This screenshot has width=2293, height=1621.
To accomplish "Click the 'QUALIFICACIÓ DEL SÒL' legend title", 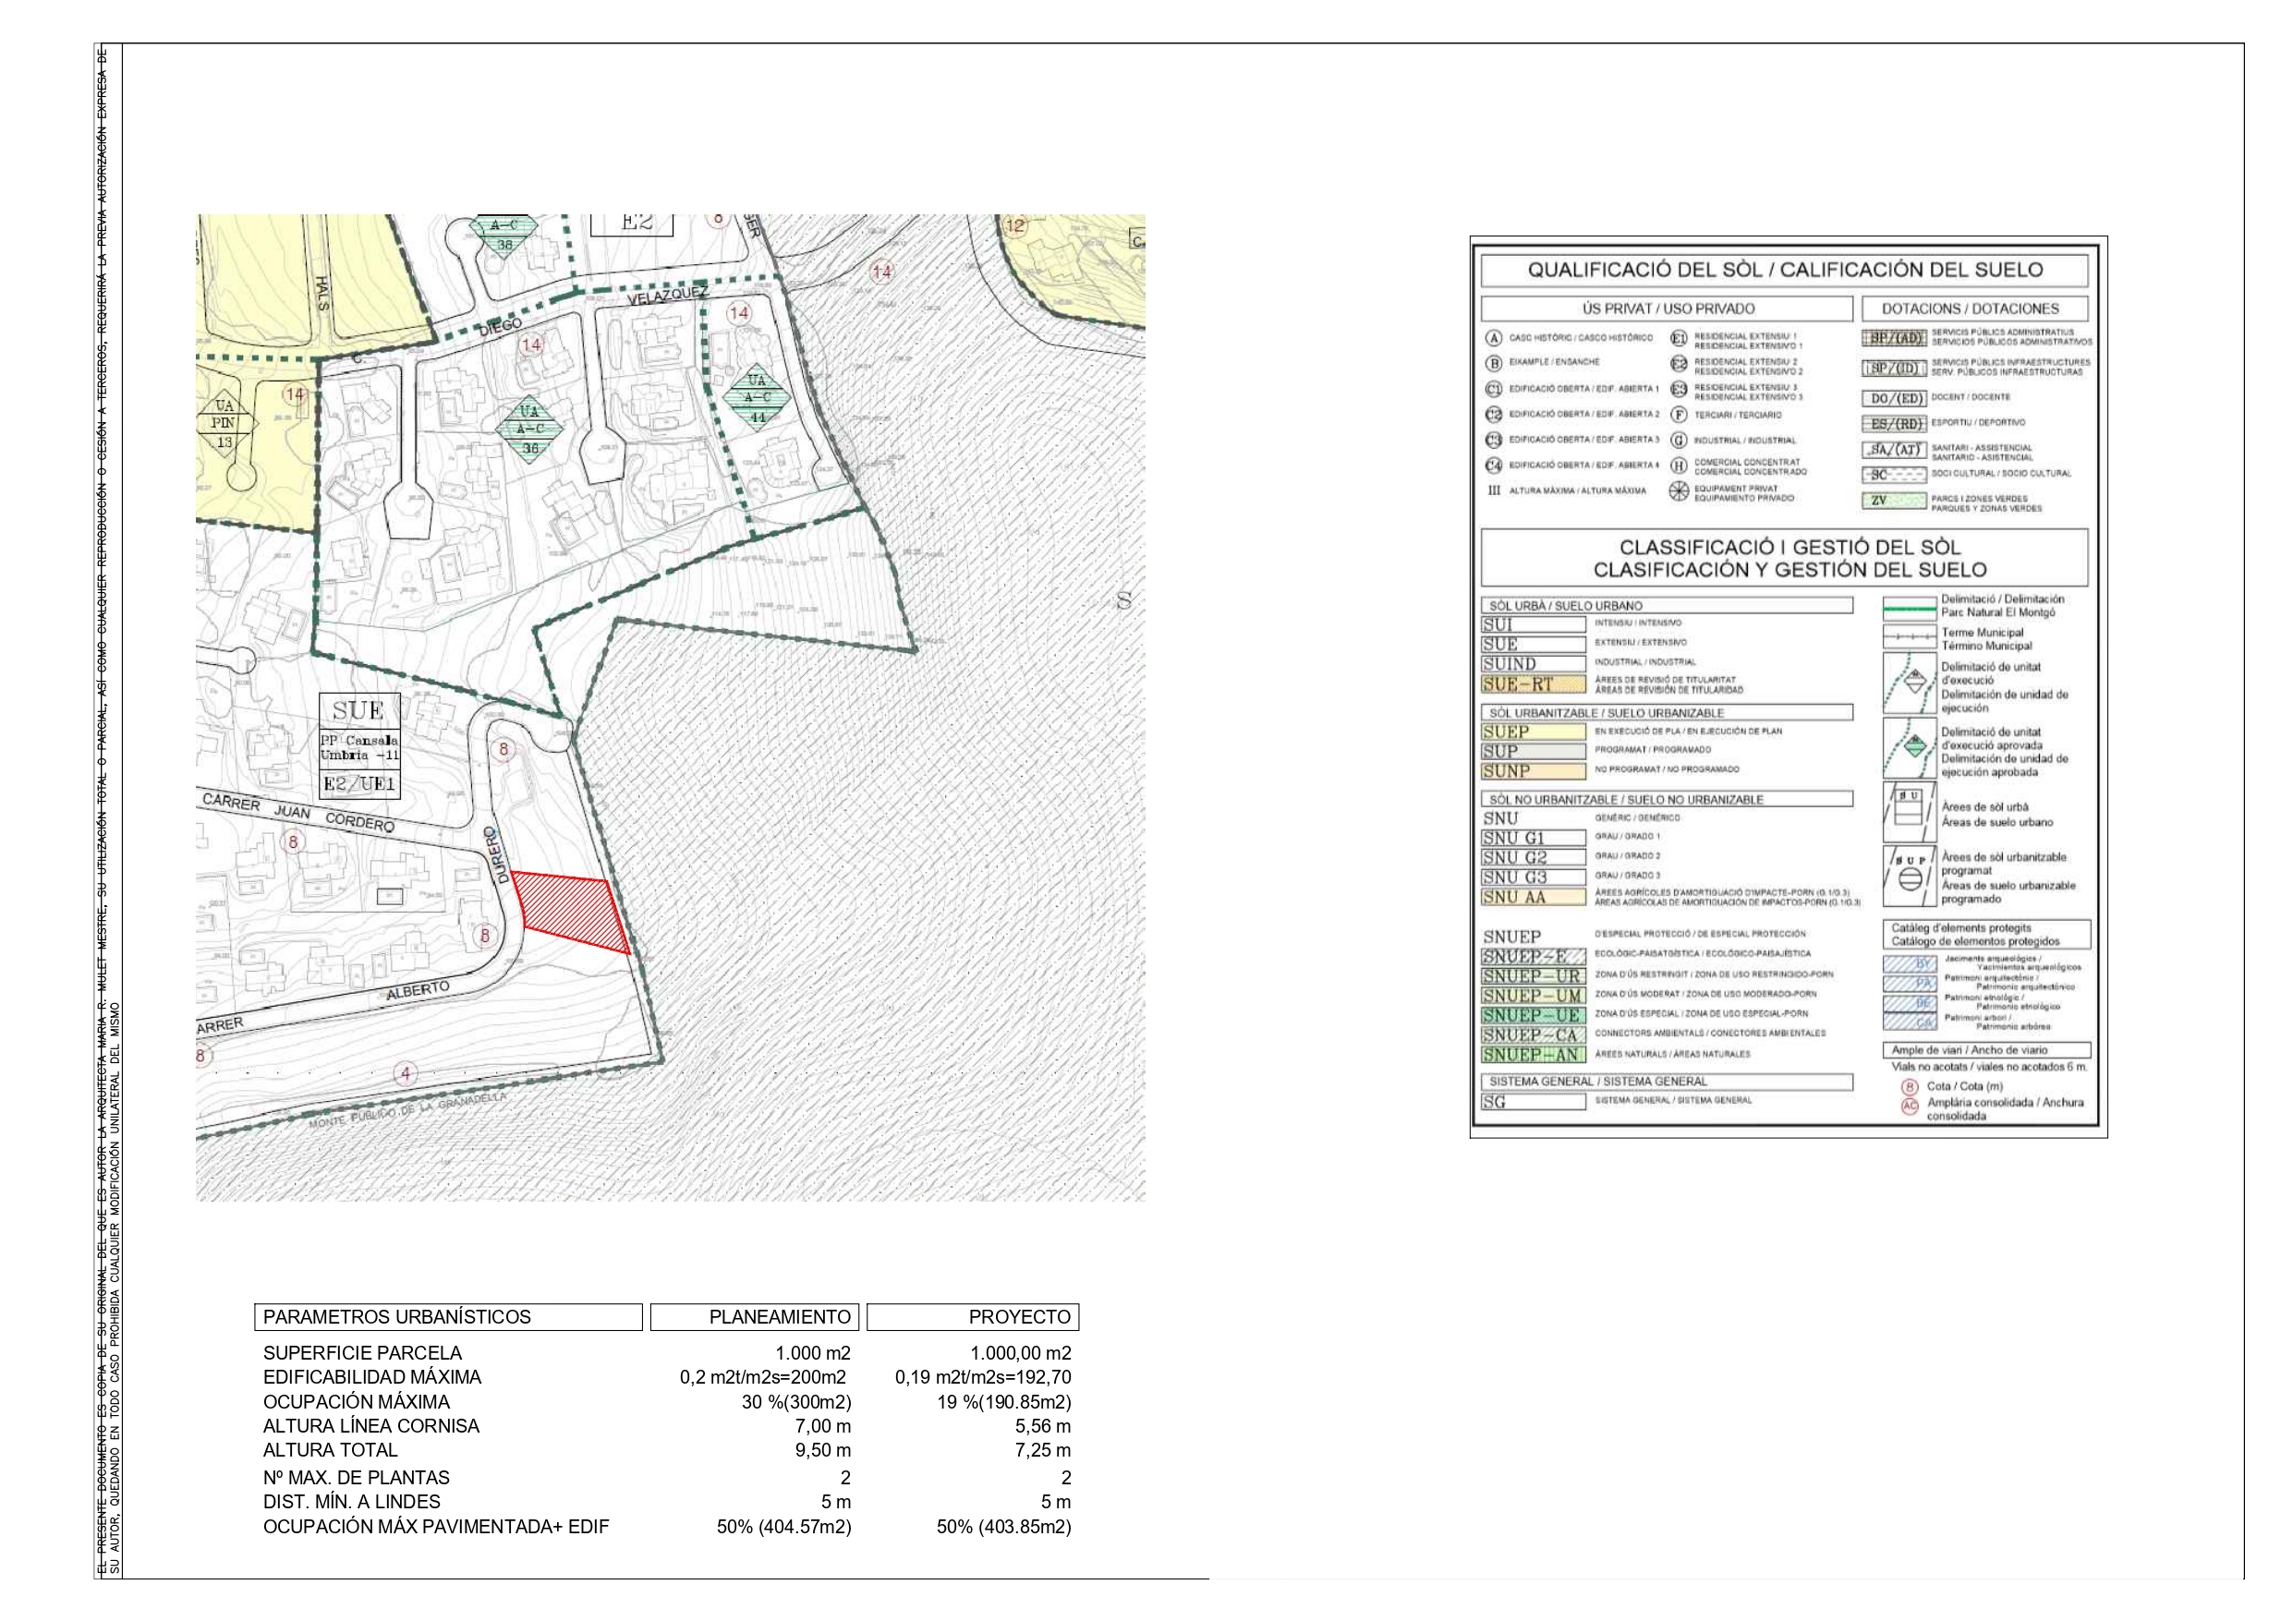I will pos(1784,270).
